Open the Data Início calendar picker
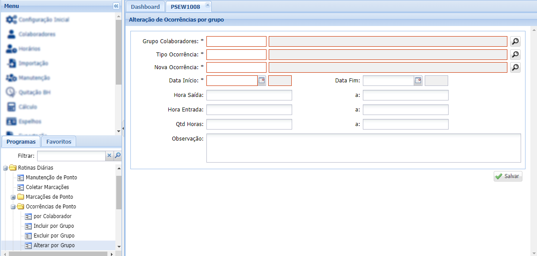The height and width of the screenshot is (256, 537). tap(262, 81)
